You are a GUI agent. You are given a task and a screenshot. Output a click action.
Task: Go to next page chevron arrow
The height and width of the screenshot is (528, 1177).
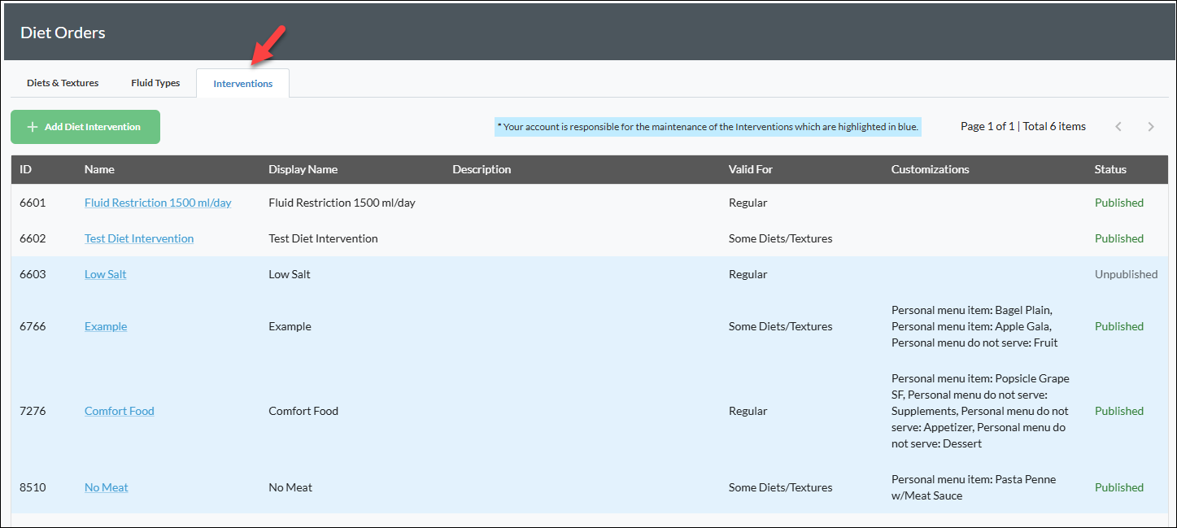tap(1151, 127)
